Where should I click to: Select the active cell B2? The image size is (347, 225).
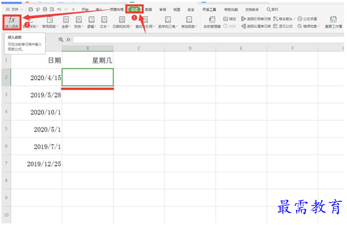(x=88, y=77)
